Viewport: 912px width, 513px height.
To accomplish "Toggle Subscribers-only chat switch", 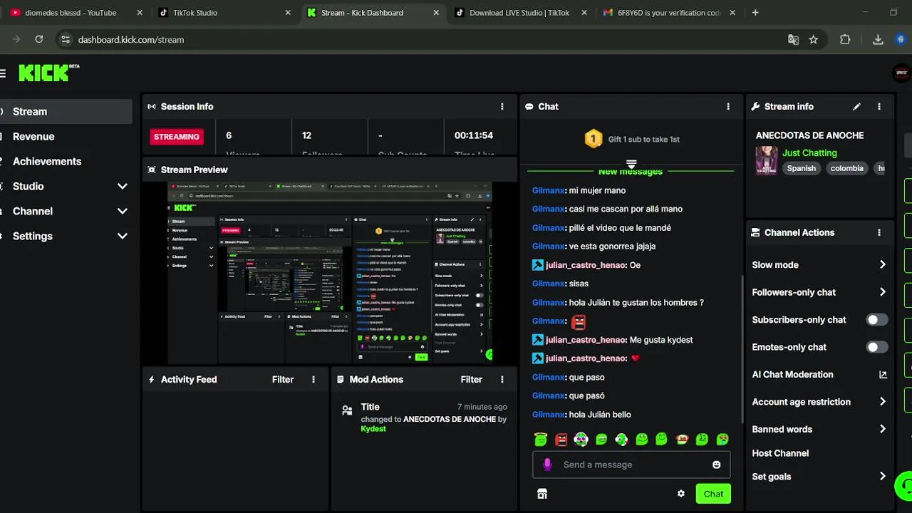I will point(877,320).
